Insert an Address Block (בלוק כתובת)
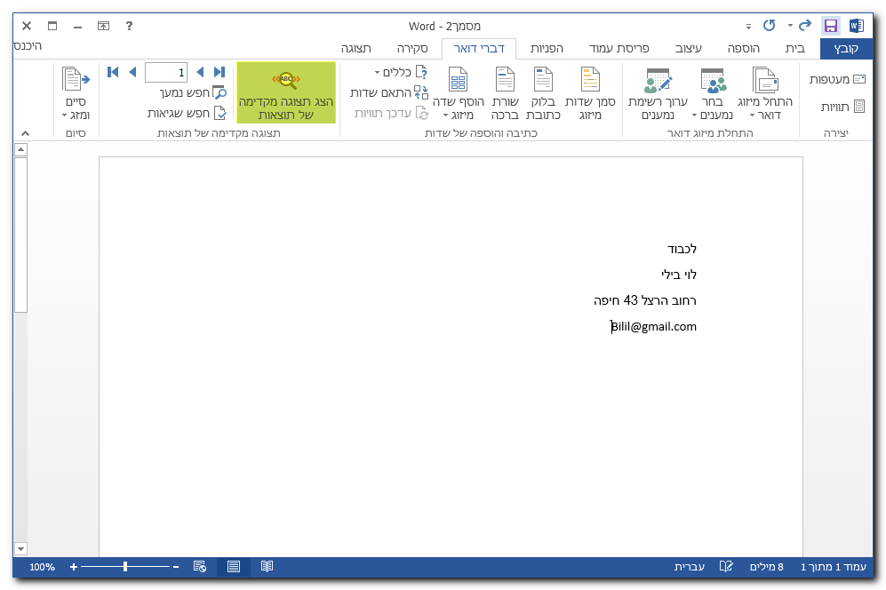886x590 pixels. tap(543, 94)
